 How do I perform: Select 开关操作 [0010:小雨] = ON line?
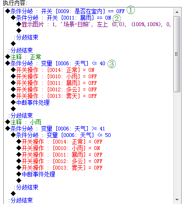[x=58, y=148]
